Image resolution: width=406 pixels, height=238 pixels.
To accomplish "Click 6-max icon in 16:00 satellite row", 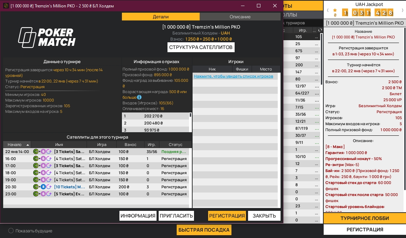I will coord(43,159).
